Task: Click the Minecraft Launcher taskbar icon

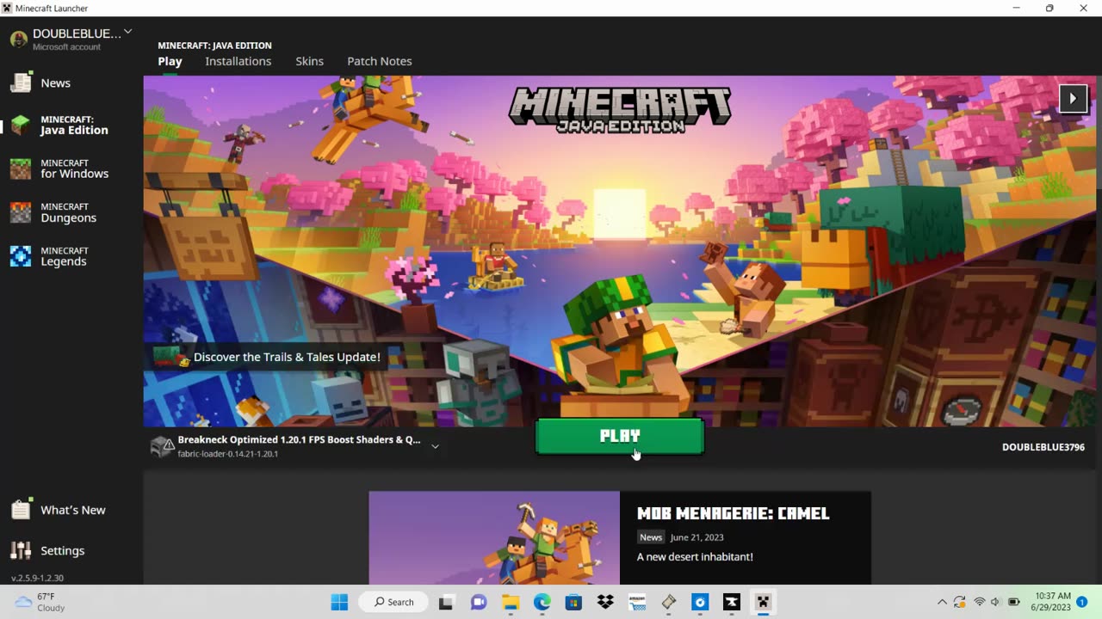Action: pyautogui.click(x=763, y=602)
